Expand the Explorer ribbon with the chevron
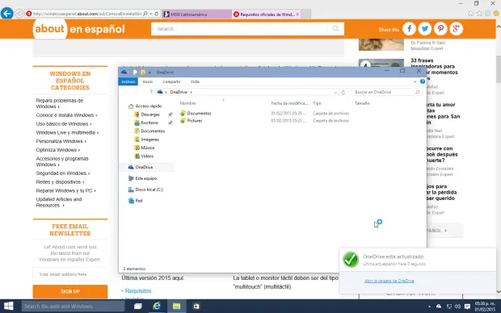 point(415,81)
